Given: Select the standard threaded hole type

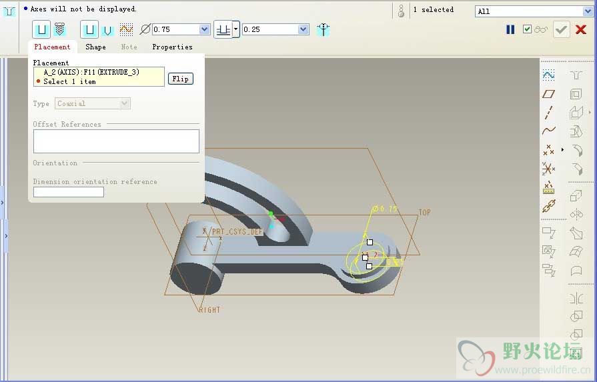Looking at the screenshot, I should click(60, 29).
